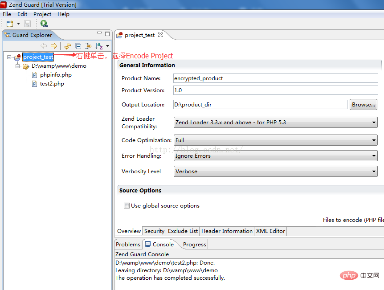Enable Use global source options checkbox
Image resolution: width=384 pixels, height=290 pixels.
coord(127,206)
